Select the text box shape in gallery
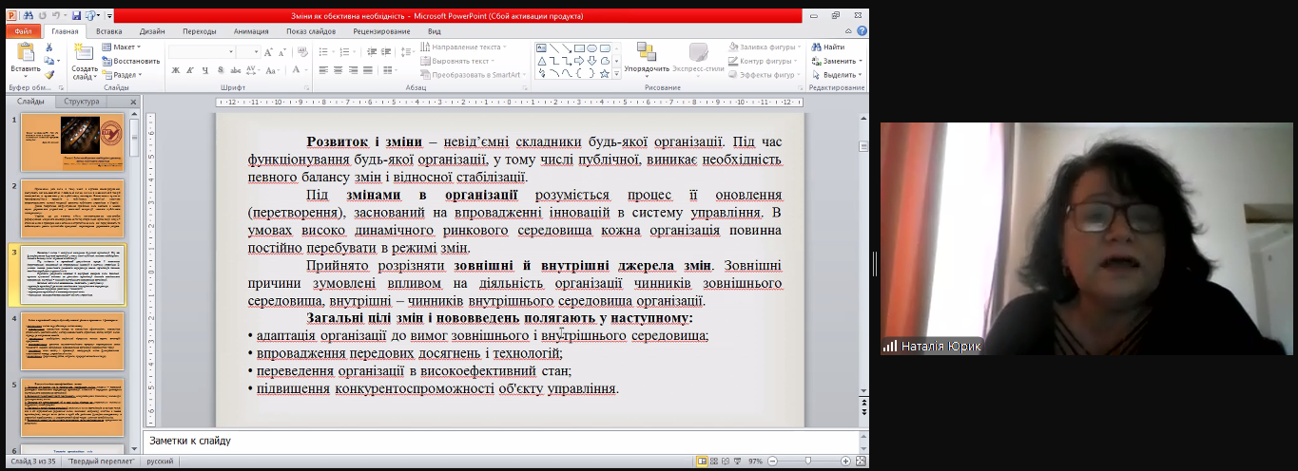 541,48
